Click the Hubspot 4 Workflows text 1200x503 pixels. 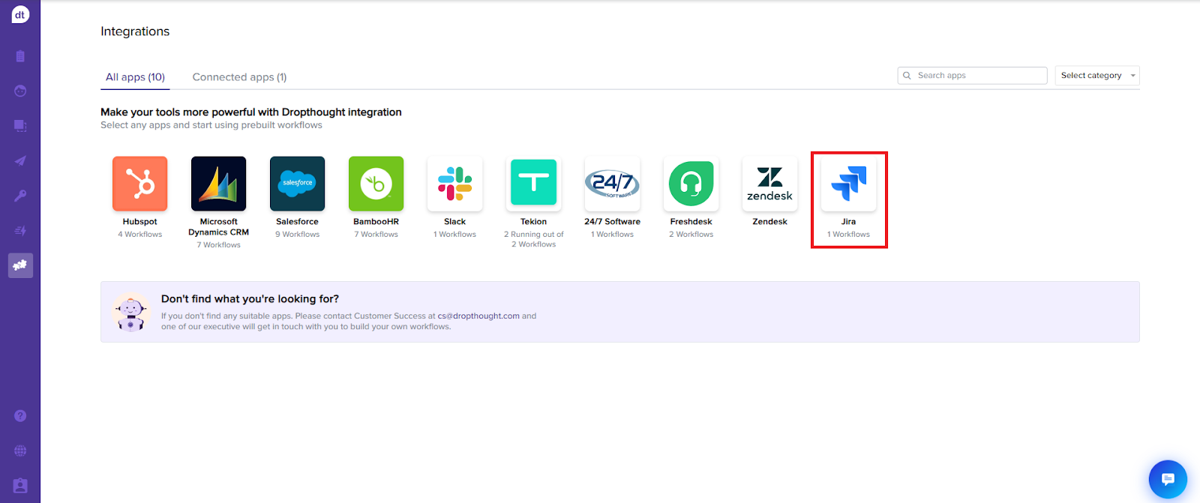pyautogui.click(x=140, y=235)
